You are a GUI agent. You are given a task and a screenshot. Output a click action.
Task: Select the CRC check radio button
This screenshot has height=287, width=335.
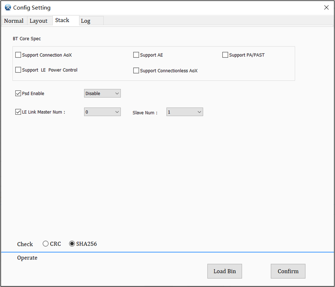[46, 244]
